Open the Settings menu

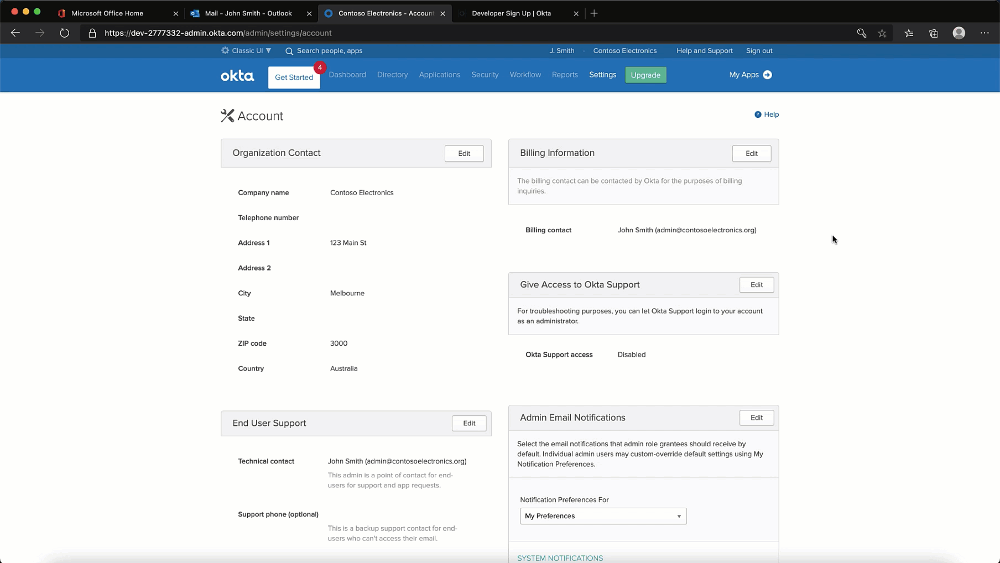pyautogui.click(x=602, y=75)
